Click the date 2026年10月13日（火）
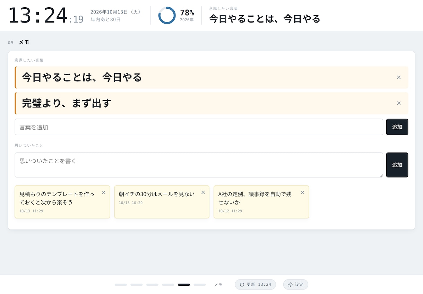 [116, 12]
